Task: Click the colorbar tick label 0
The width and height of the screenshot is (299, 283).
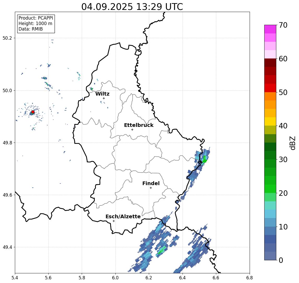Action: pyautogui.click(x=281, y=260)
